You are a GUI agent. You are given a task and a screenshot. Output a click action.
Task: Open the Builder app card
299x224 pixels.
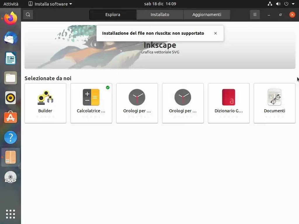[x=45, y=103]
